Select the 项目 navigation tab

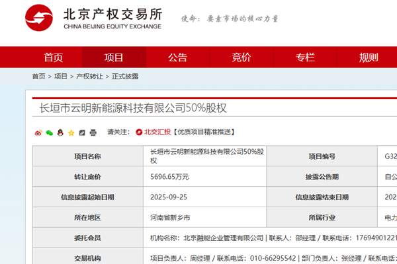point(114,57)
